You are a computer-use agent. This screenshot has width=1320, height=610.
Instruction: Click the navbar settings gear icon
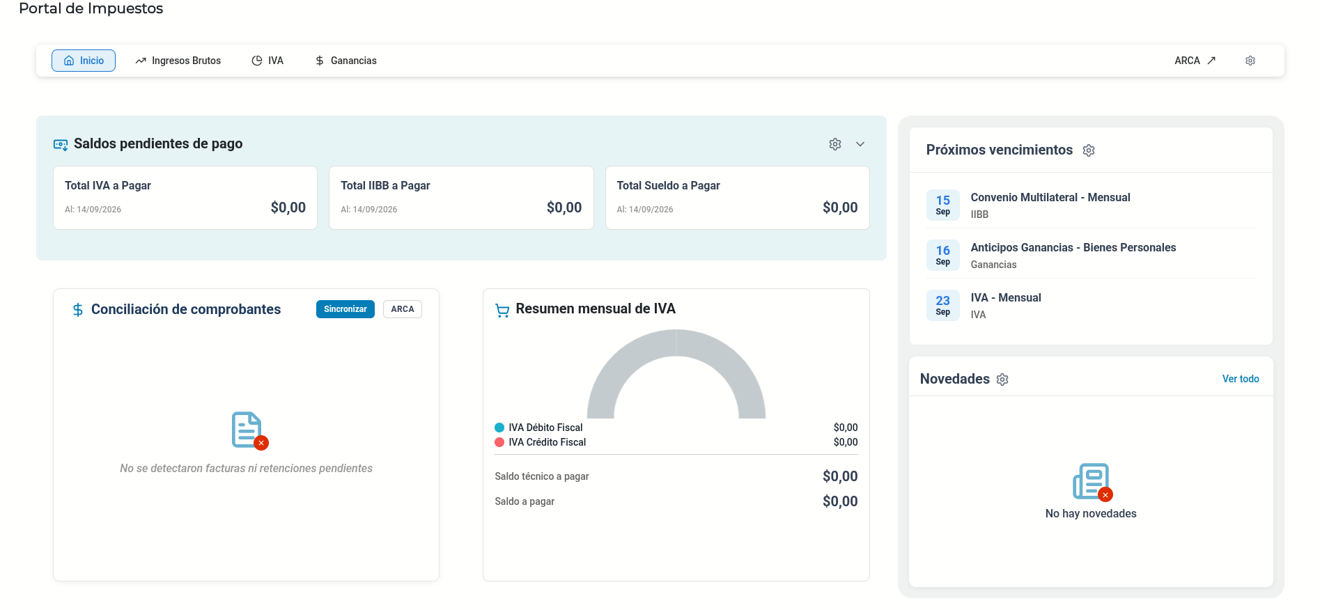pyautogui.click(x=1250, y=61)
